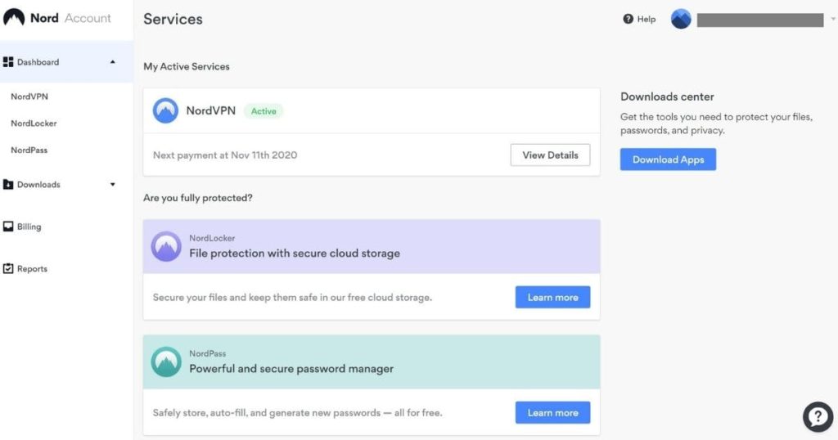Viewport: 838px width, 440px height.
Task: Click the NordLocker purple logo icon
Action: pyautogui.click(x=166, y=246)
